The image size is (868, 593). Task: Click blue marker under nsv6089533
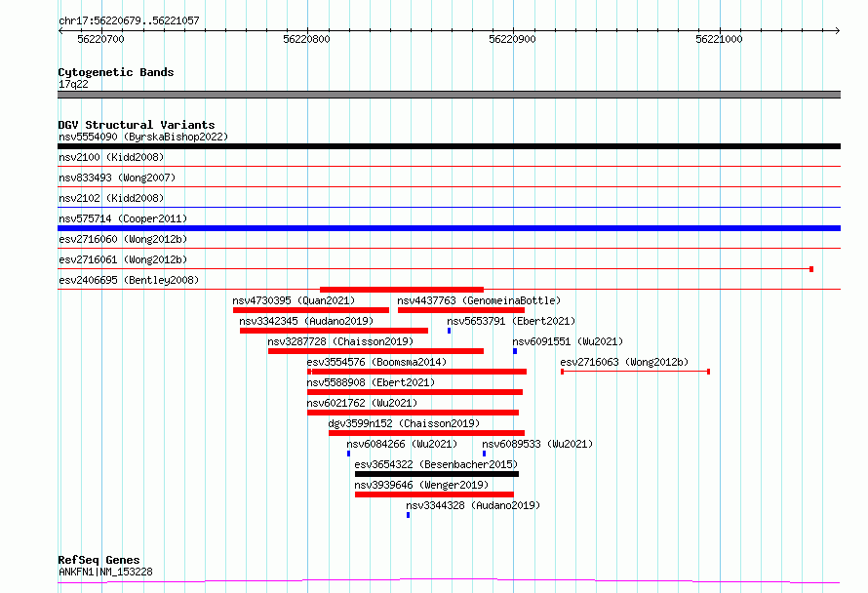pyautogui.click(x=485, y=454)
